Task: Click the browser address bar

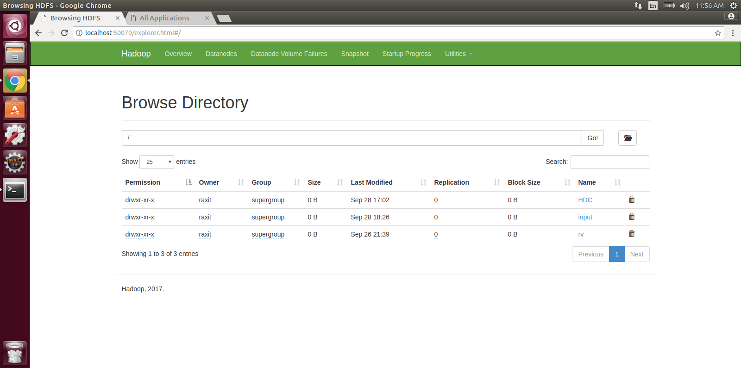Action: click(398, 33)
